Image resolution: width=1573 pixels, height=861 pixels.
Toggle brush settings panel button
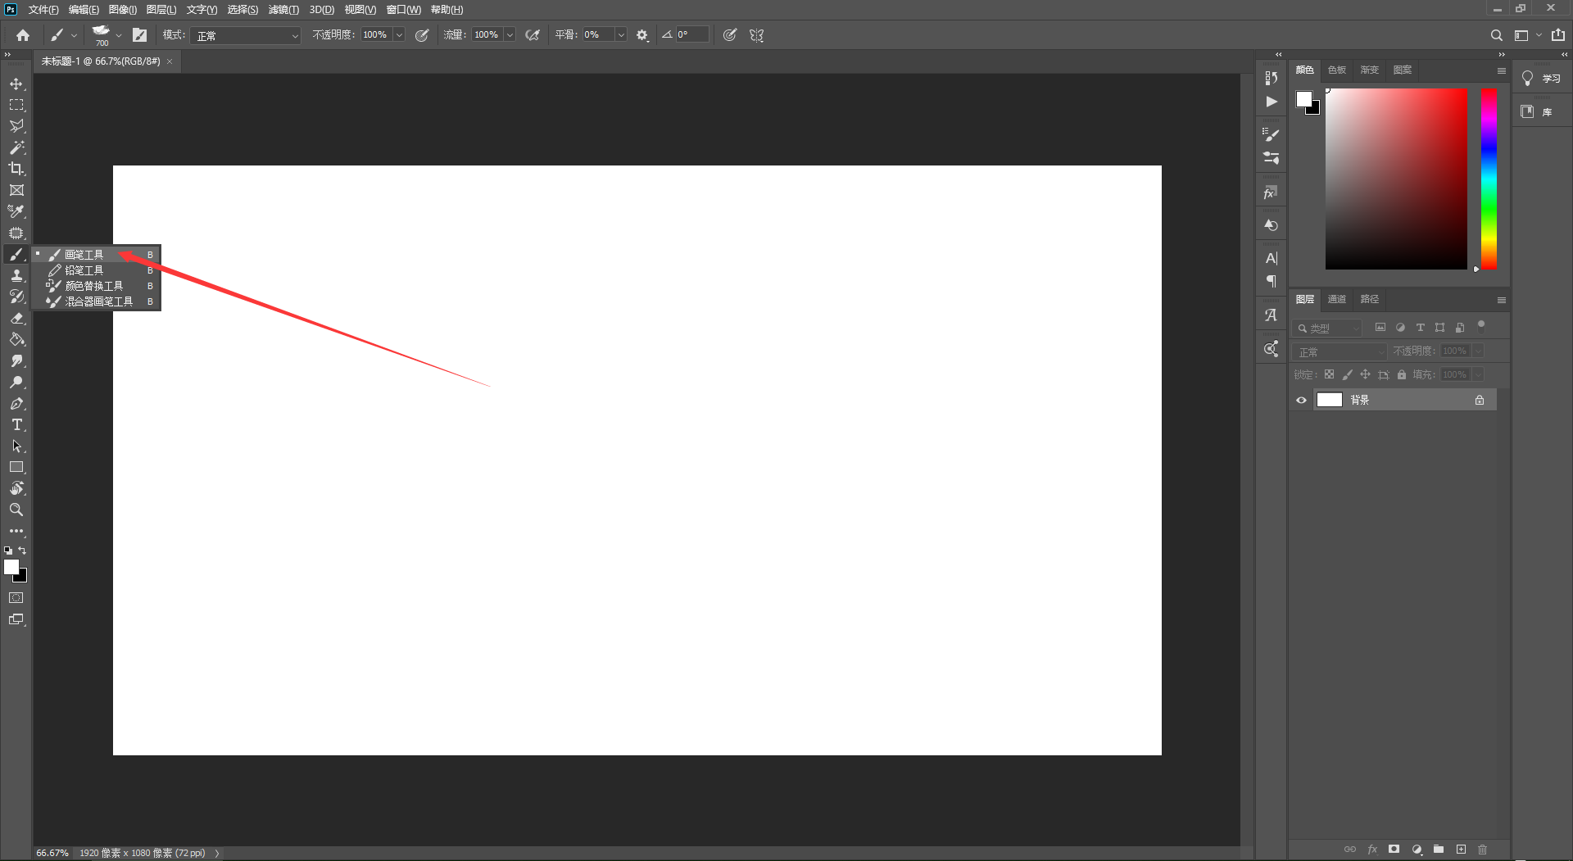(140, 35)
